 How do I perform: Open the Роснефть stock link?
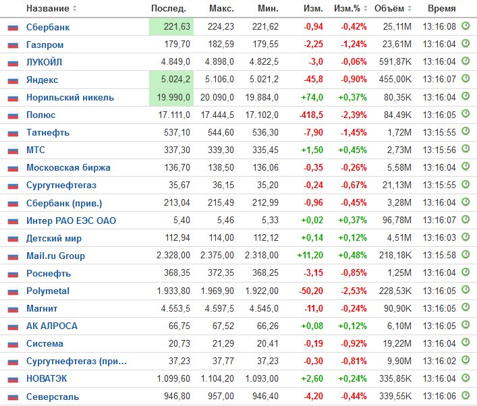pos(49,273)
